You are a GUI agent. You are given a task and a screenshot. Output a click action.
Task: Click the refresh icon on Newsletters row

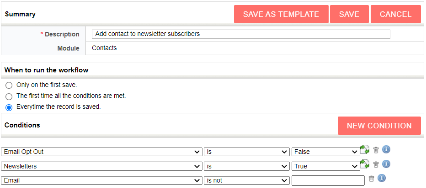pyautogui.click(x=365, y=164)
